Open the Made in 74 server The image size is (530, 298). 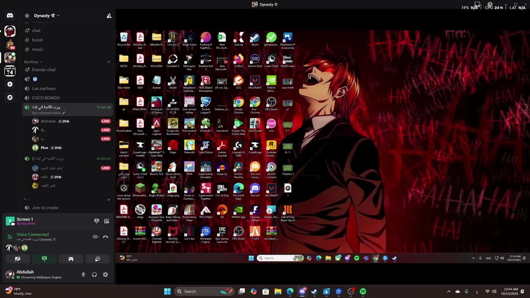pyautogui.click(x=10, y=71)
